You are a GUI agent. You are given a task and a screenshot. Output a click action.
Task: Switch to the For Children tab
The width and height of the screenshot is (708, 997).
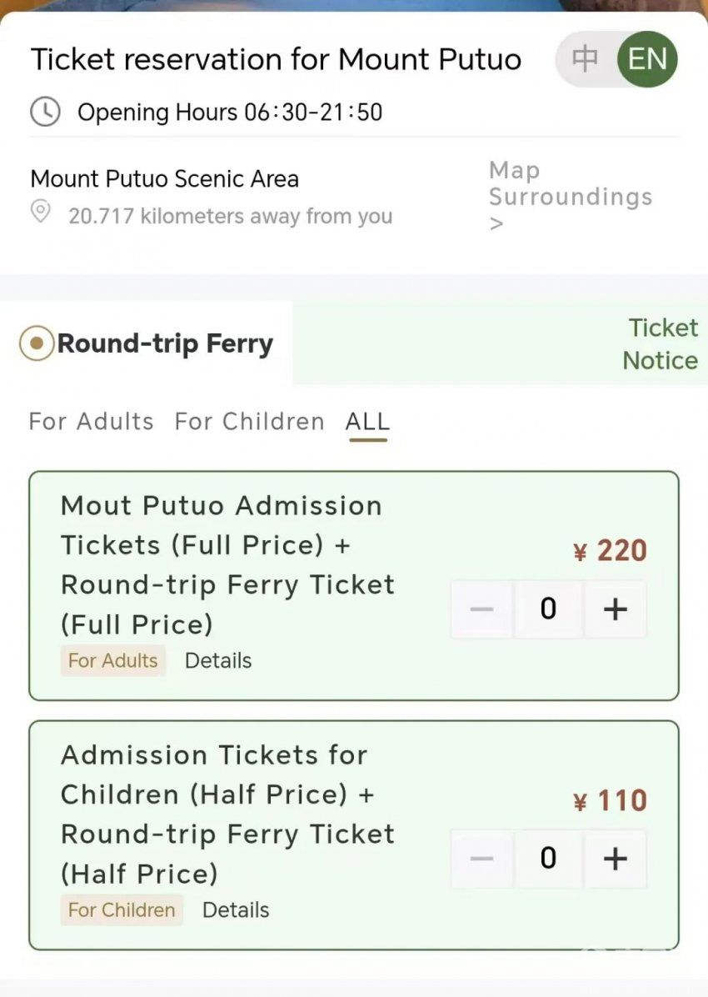pos(250,422)
